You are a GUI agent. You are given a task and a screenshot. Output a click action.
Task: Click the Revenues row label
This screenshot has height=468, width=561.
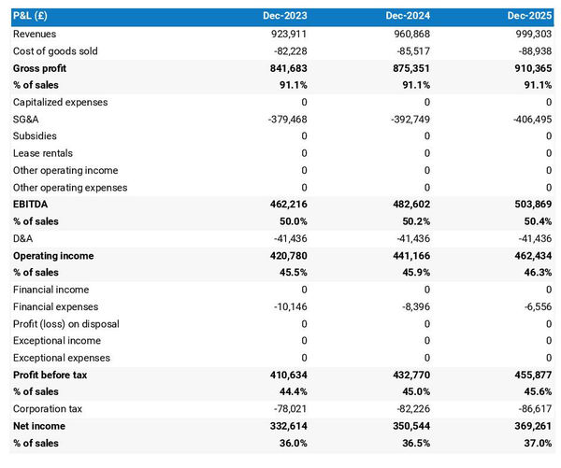pos(35,34)
